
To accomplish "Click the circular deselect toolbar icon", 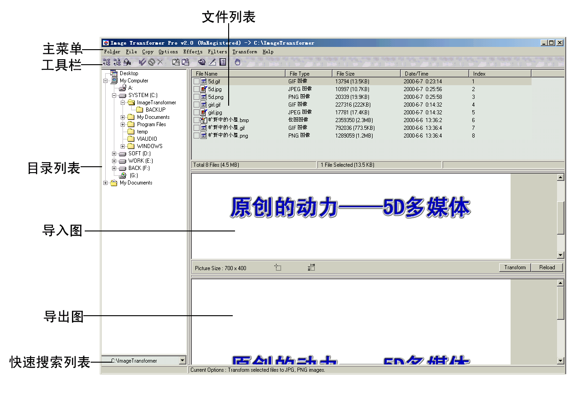I will (151, 62).
